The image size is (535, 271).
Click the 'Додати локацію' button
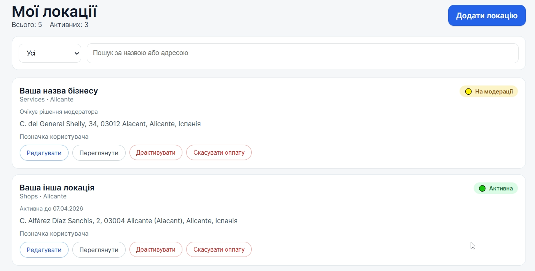487,16
